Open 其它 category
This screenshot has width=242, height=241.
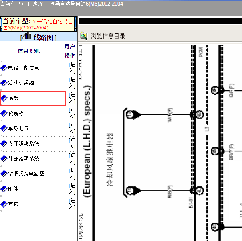coord(13,204)
